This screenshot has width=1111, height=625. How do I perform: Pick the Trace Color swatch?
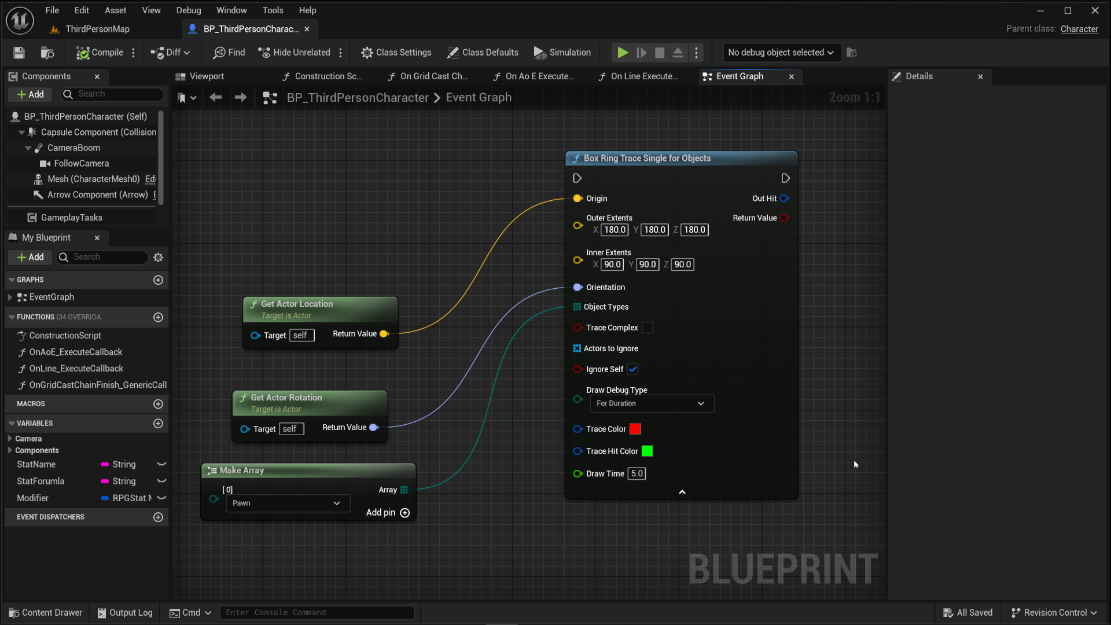tap(635, 429)
